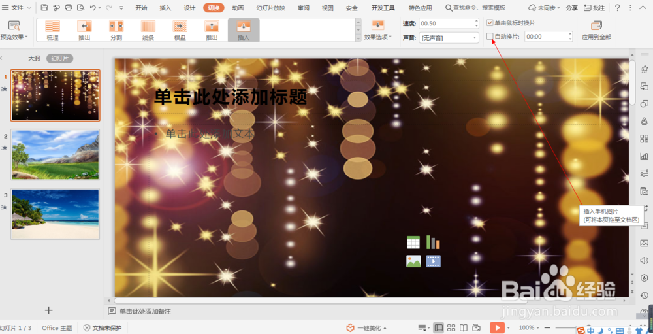
Task: Click the insert video icon in placeholder
Action: pyautogui.click(x=433, y=261)
